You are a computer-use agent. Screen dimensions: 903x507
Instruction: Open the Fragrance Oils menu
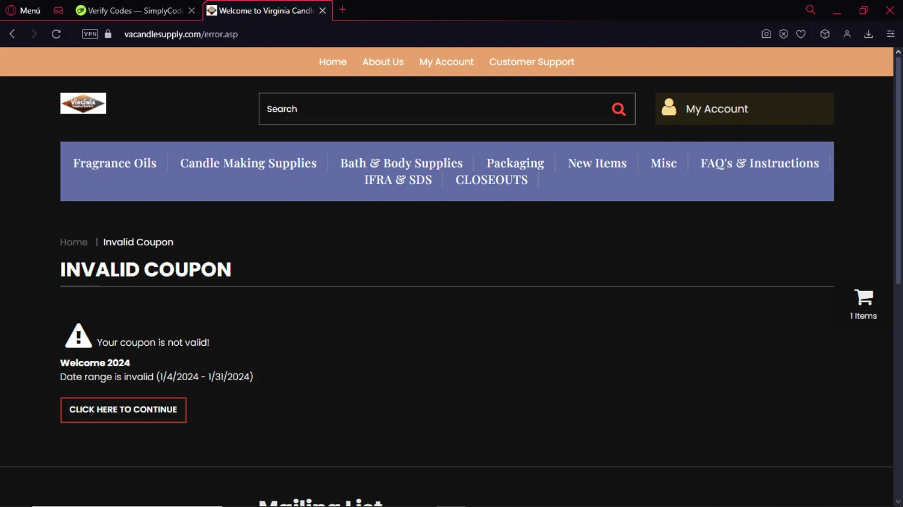point(114,163)
